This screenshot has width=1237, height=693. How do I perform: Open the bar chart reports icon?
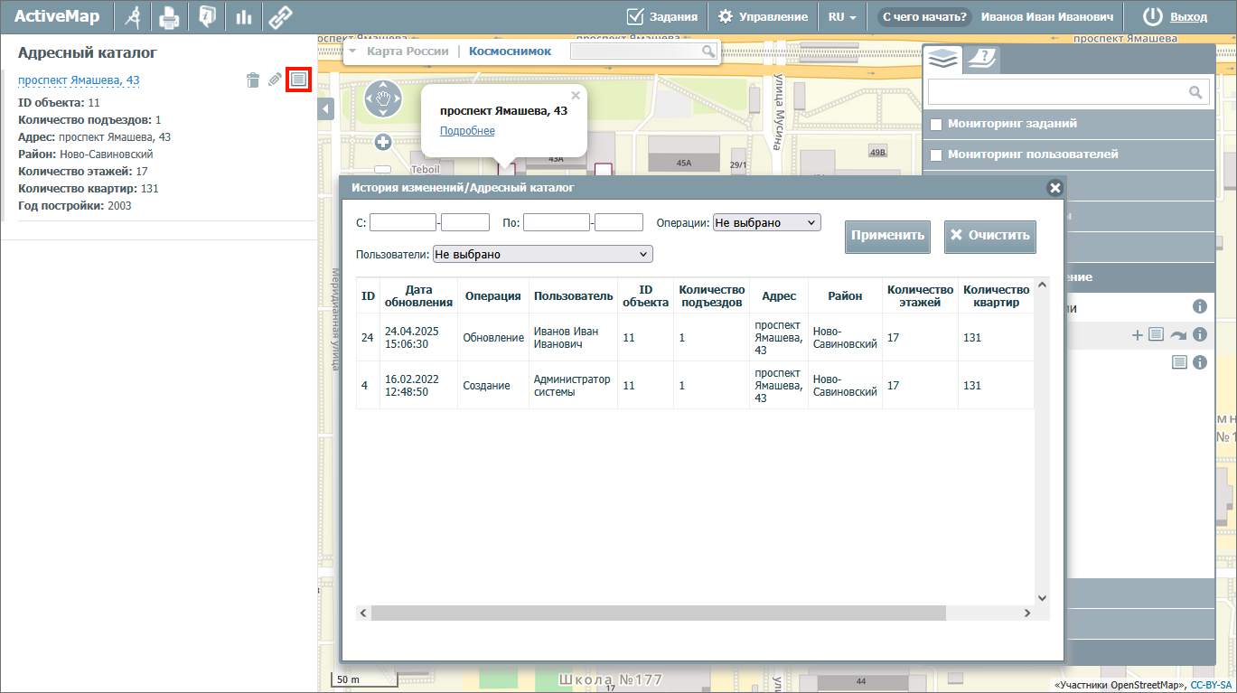pos(243,17)
